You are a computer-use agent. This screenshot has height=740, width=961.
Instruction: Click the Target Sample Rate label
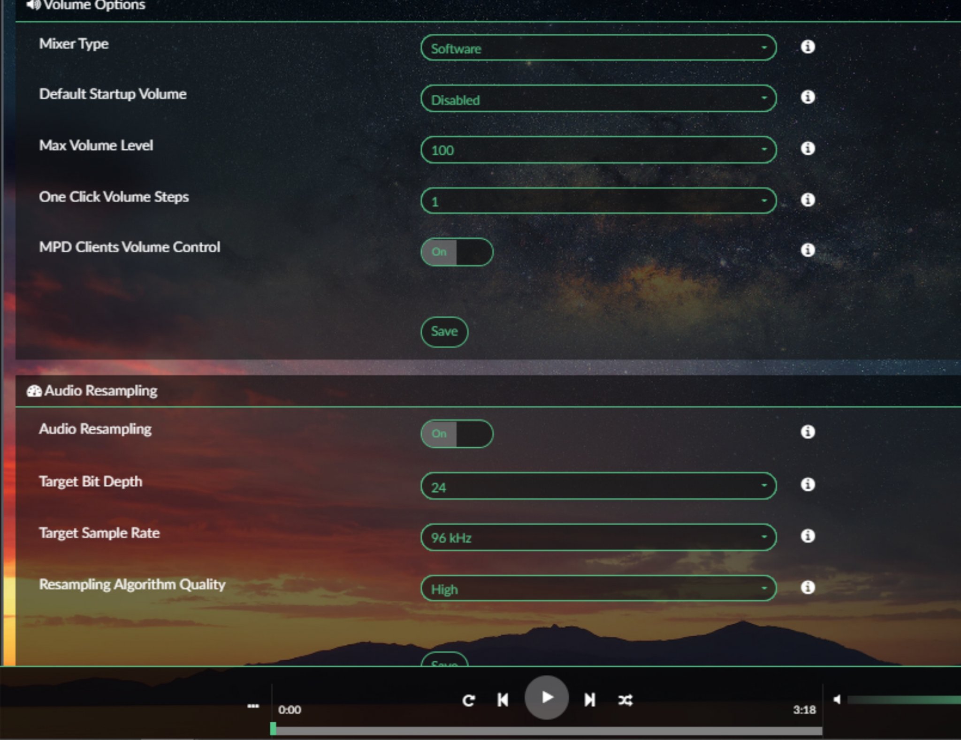[99, 533]
